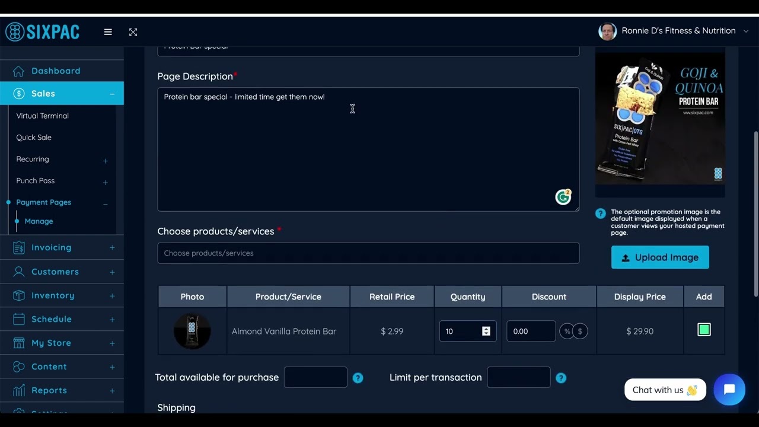The image size is (759, 427).
Task: Click the Reports chart icon
Action: (x=19, y=390)
